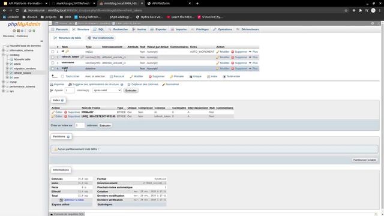
Task: Open the Importer tab
Action: pos(179,29)
